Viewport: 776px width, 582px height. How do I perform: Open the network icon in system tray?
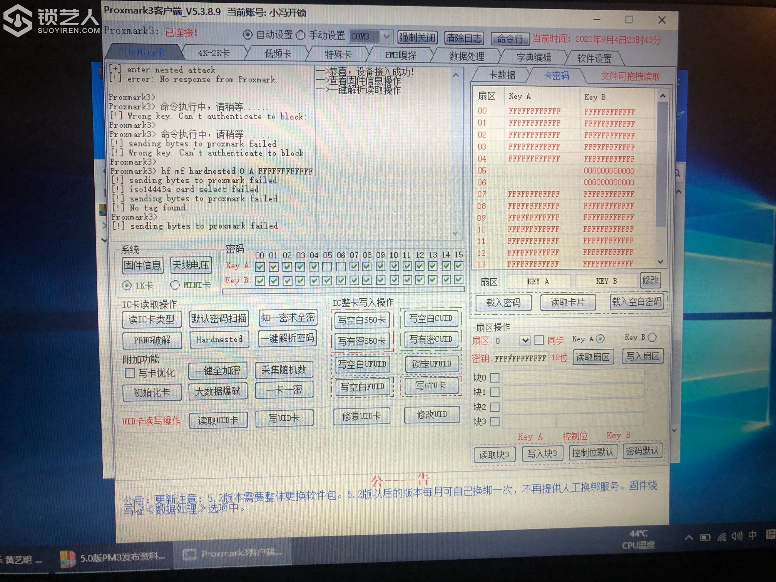click(721, 537)
